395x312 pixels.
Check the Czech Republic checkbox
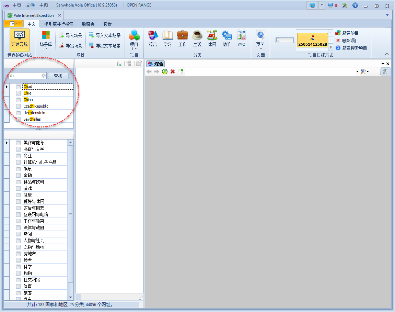pos(19,107)
